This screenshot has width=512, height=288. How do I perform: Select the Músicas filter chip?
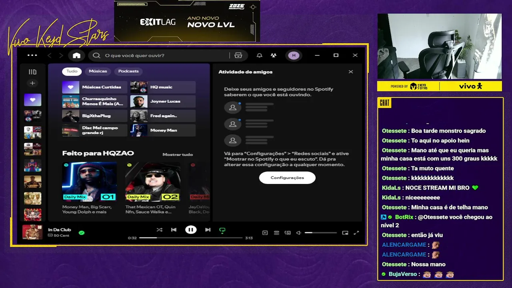tap(98, 71)
